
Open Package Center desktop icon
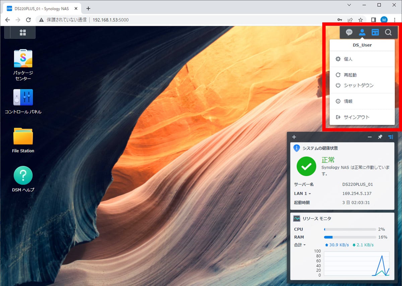tap(23, 59)
